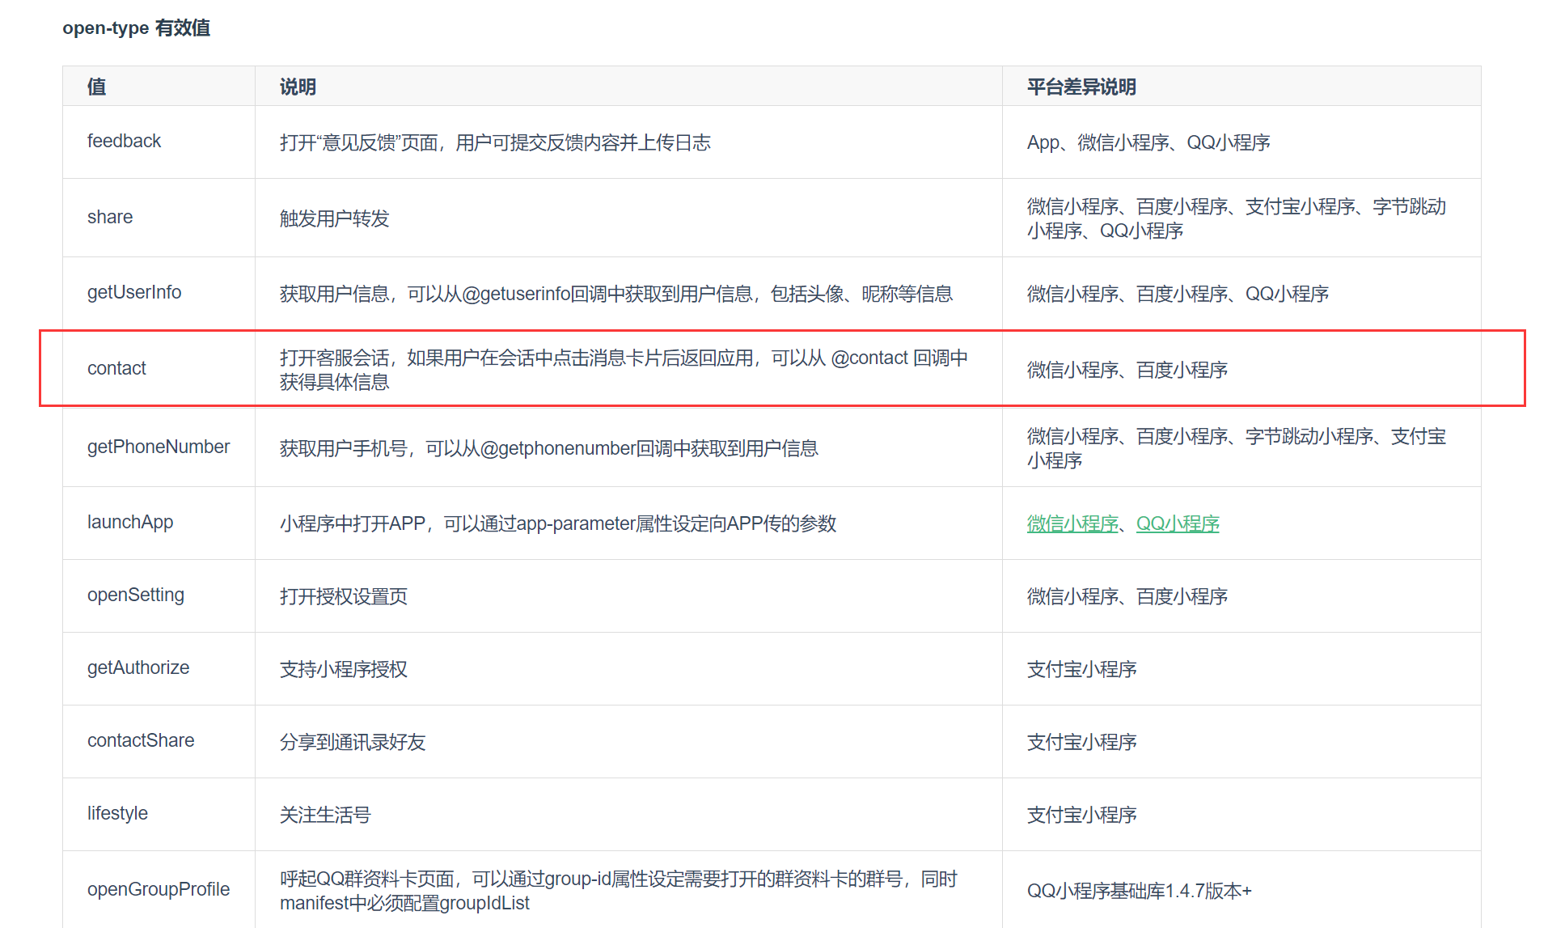
Task: Click the openSetting row platform text
Action: pos(1127,596)
